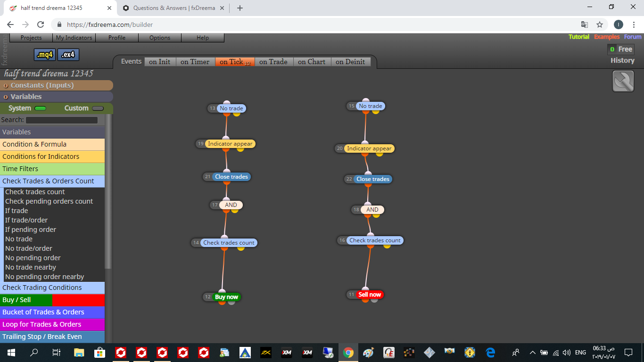644x362 pixels.
Task: Expand the Variables panel
Action: click(x=57, y=97)
